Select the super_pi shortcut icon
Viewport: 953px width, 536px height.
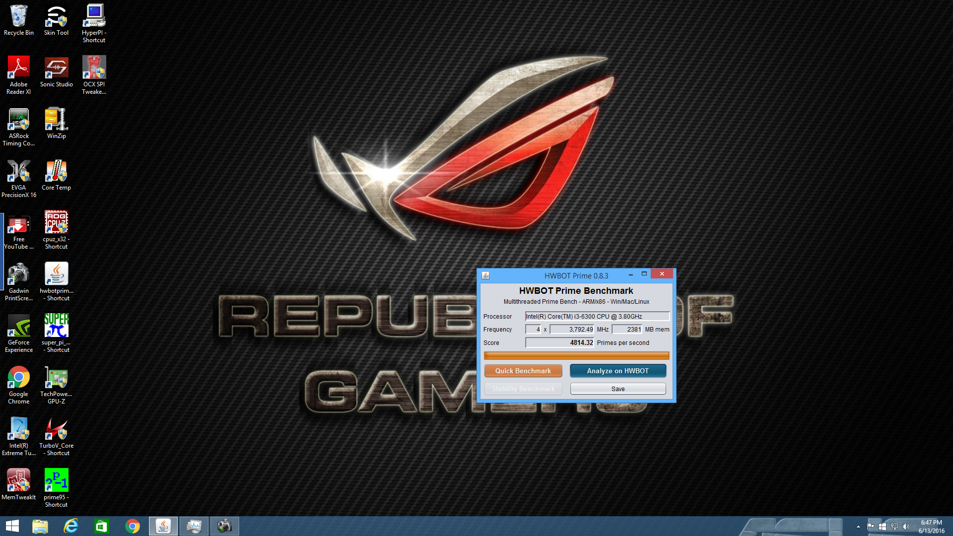point(56,333)
